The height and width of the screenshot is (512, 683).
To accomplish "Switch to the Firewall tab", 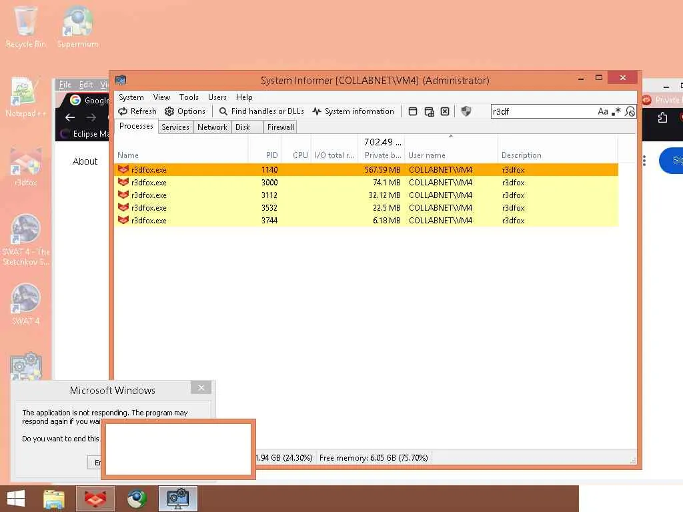I will [x=281, y=127].
